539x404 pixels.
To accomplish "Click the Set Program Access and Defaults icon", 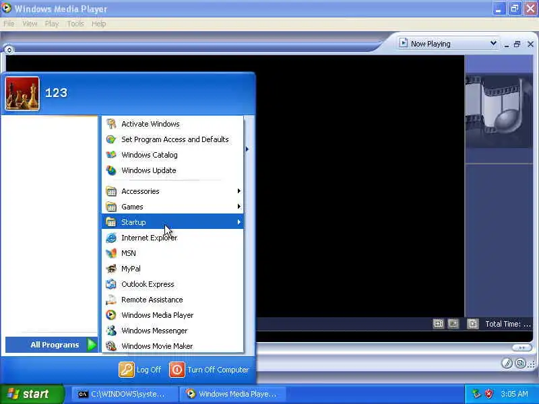I will pos(111,139).
